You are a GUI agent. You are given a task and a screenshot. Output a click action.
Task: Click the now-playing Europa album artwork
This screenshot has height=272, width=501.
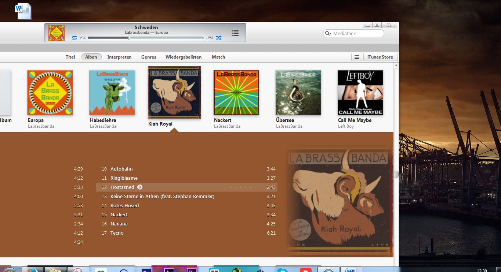[57, 33]
